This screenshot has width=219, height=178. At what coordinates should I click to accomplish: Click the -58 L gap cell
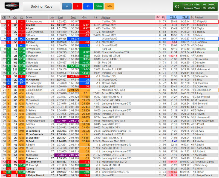(x=85, y=176)
